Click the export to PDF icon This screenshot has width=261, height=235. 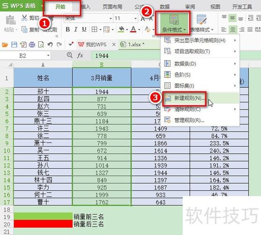click(x=23, y=45)
